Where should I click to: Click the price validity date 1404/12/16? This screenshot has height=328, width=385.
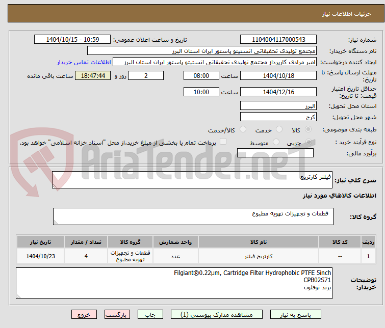coord(278,92)
